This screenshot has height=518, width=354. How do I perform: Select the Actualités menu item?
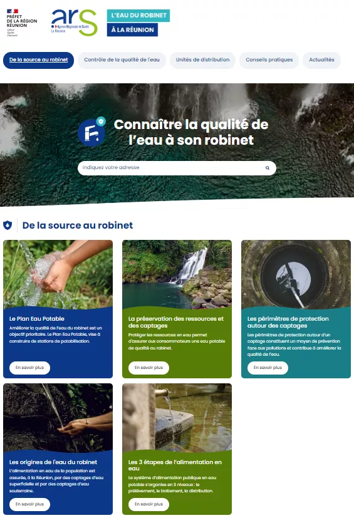[321, 60]
